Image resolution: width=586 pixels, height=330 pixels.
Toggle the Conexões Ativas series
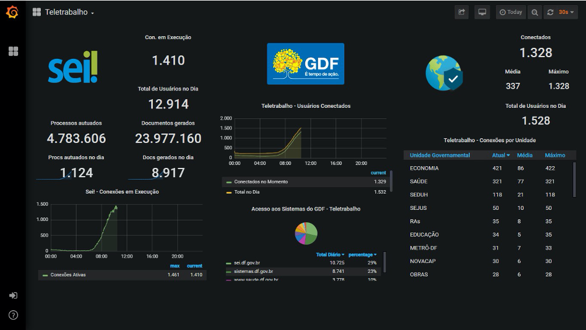click(x=68, y=275)
